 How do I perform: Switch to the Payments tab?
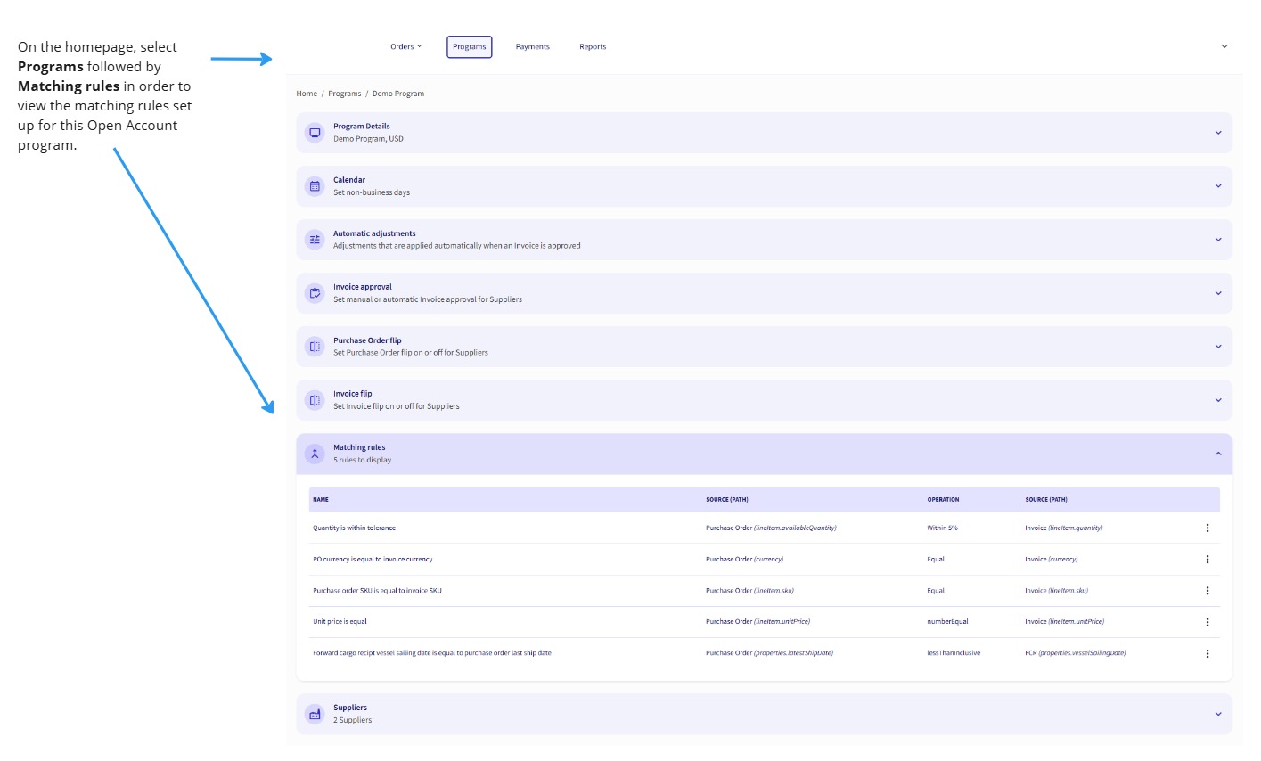tap(532, 46)
